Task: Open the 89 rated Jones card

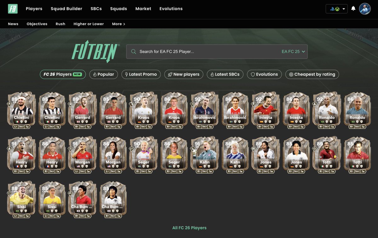Action: pos(266,155)
